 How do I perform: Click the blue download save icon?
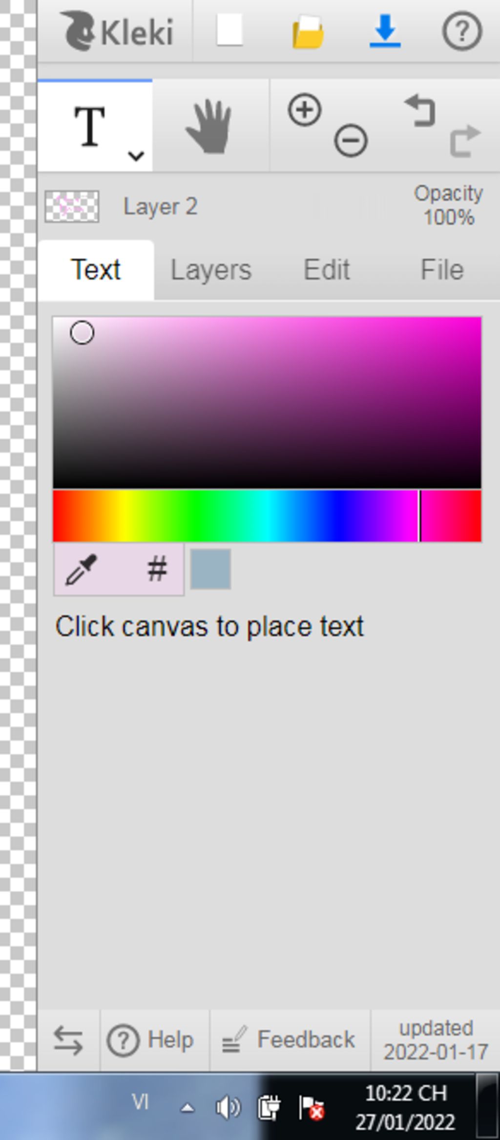385,31
